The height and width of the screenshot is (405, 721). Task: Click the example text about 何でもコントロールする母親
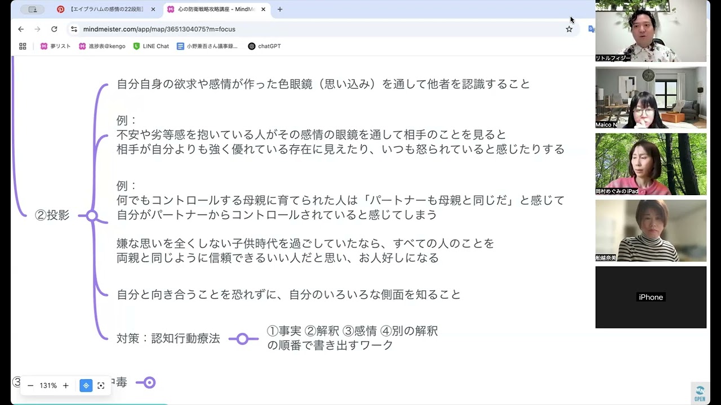pyautogui.click(x=340, y=200)
